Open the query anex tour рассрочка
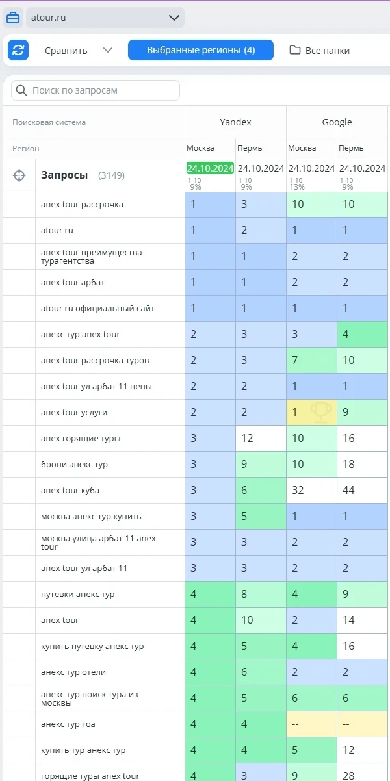Viewport: 390px width, 781px height. 82,205
